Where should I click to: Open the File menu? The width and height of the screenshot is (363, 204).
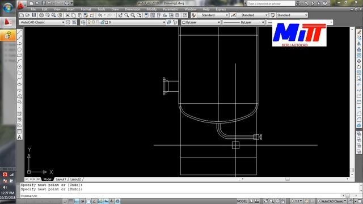coord(33,9)
